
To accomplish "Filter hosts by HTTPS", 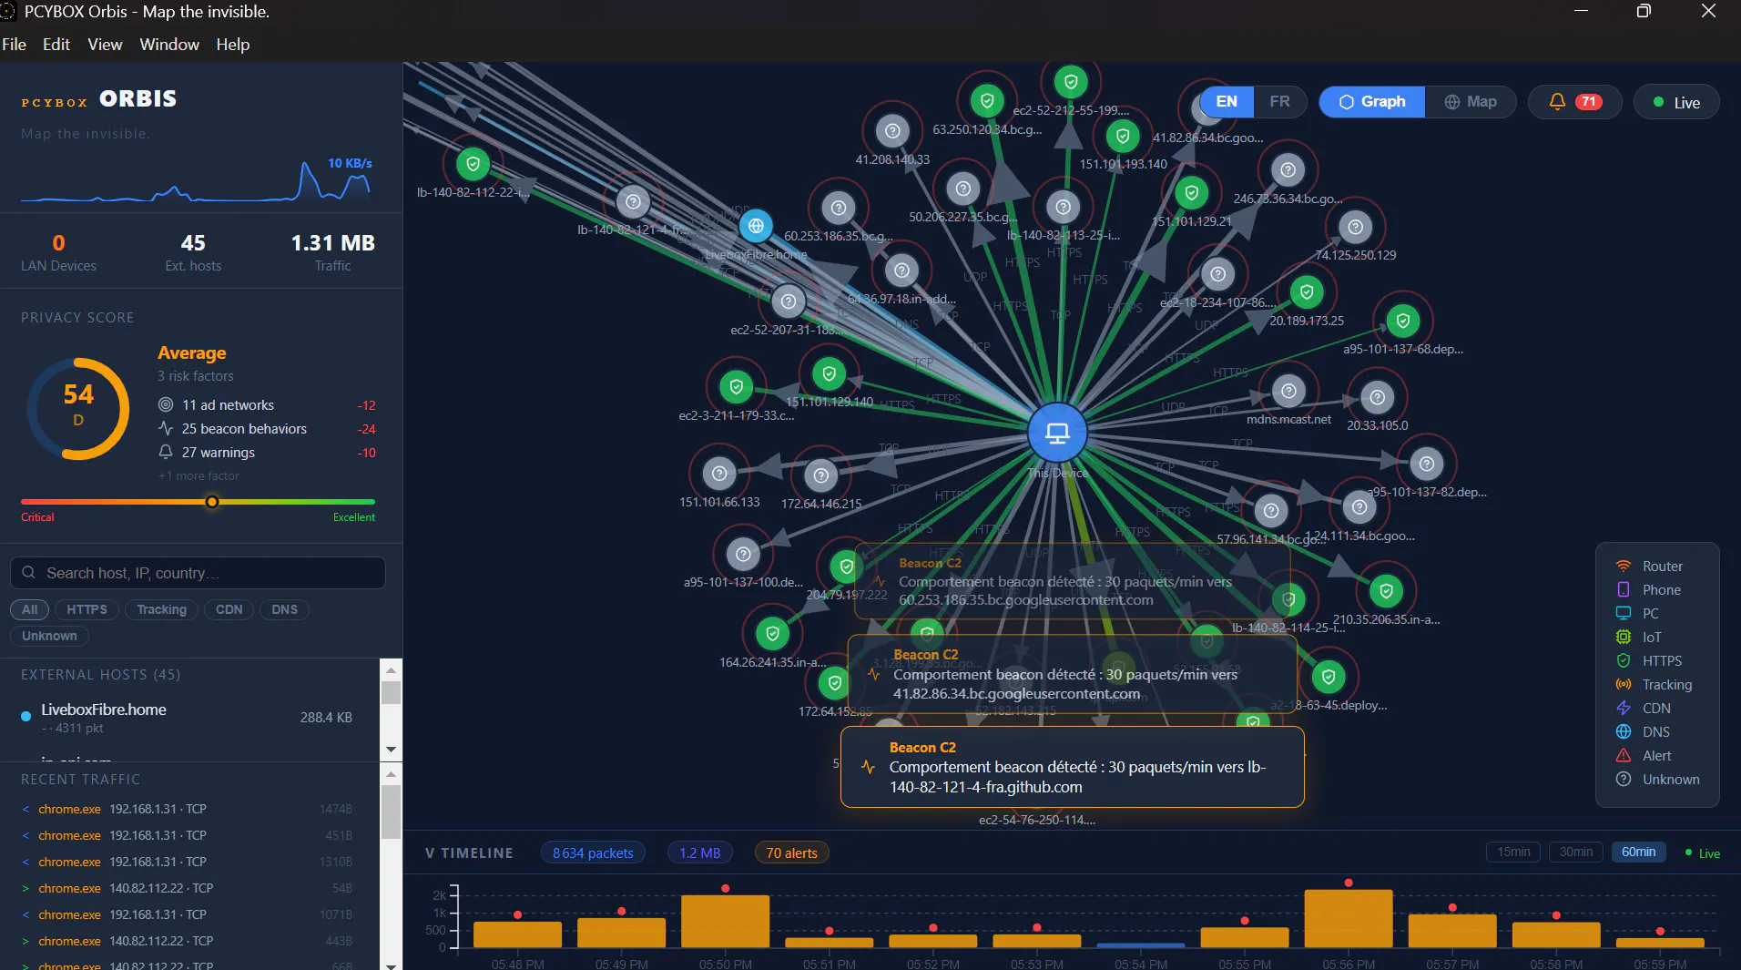I will click(87, 610).
